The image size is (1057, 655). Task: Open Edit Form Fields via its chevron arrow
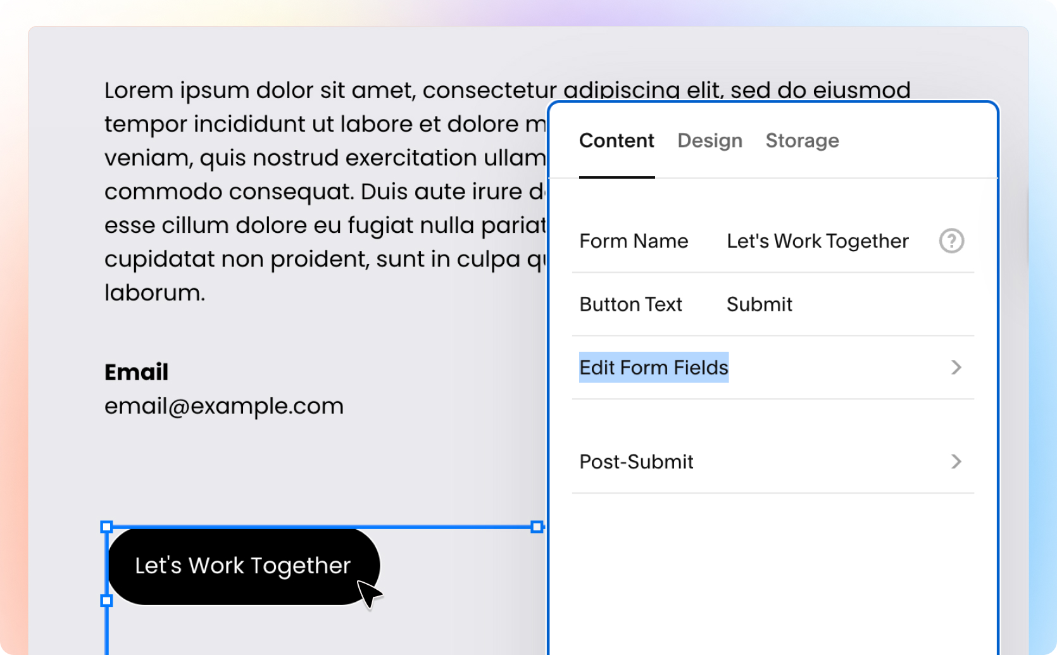[x=956, y=368]
